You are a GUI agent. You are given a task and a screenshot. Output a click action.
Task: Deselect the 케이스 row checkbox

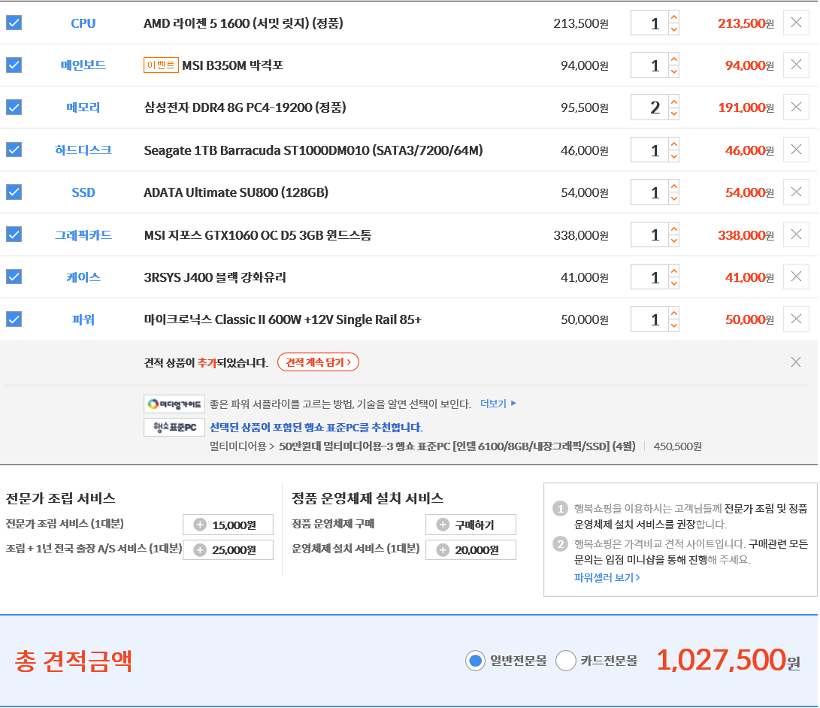14,277
